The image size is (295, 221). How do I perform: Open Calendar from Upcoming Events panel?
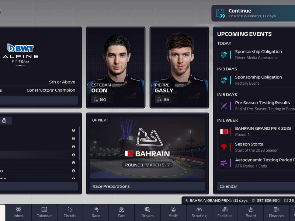coord(256,186)
